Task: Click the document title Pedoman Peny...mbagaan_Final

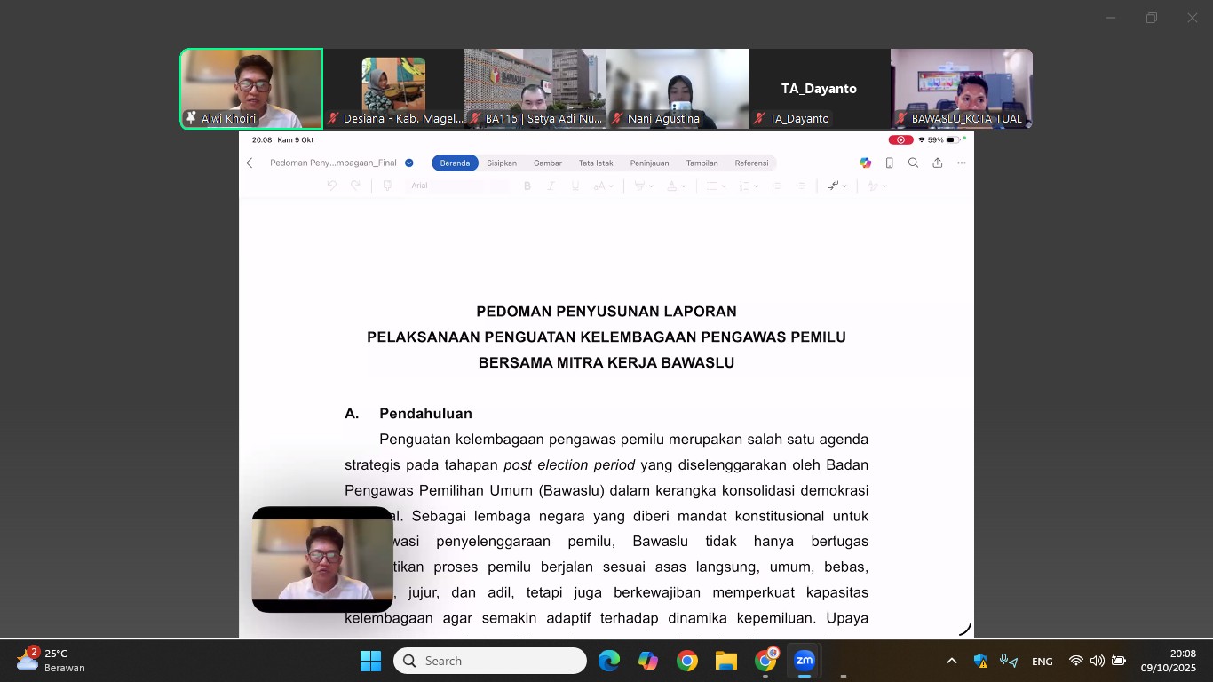Action: point(333,163)
